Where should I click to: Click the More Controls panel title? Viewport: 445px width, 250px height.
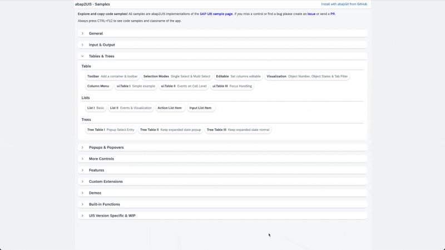click(101, 159)
